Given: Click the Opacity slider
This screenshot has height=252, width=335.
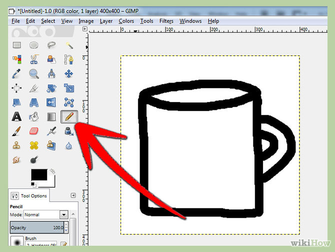Looking at the screenshot, I should [38, 228].
